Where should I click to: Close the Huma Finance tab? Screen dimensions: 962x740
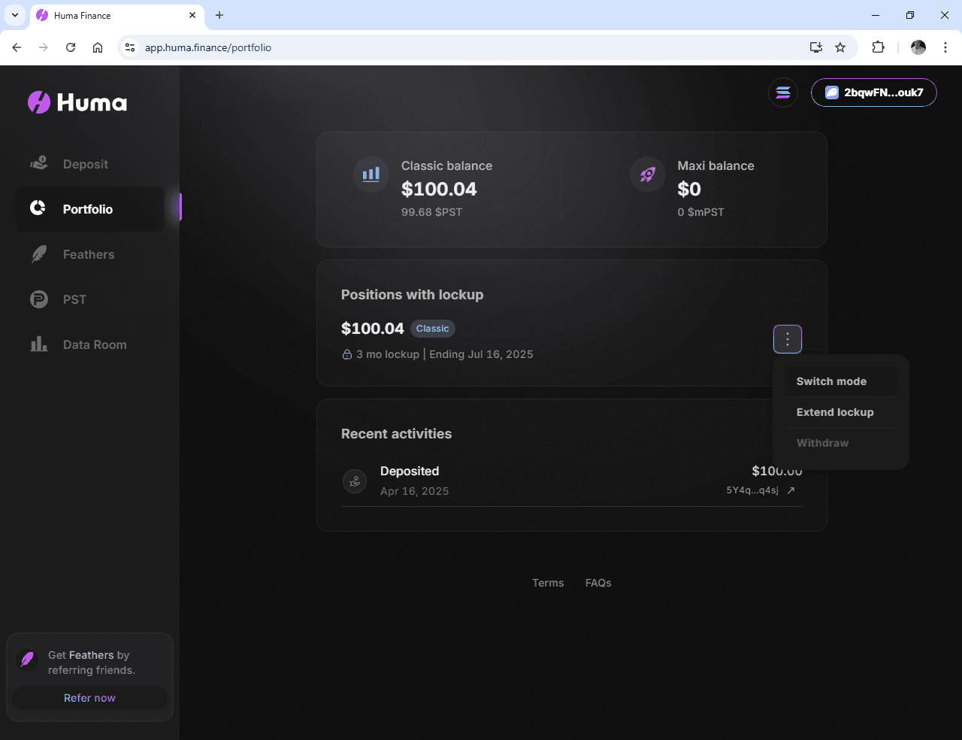[x=192, y=15]
